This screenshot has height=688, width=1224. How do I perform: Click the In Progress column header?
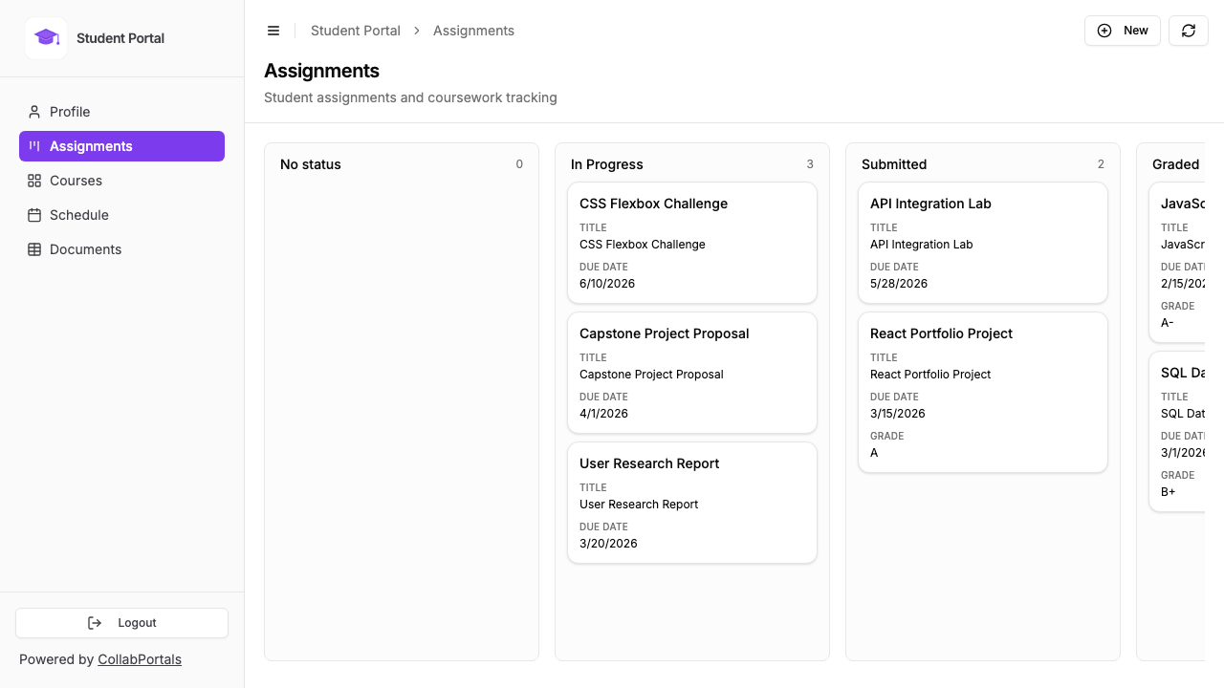point(607,164)
